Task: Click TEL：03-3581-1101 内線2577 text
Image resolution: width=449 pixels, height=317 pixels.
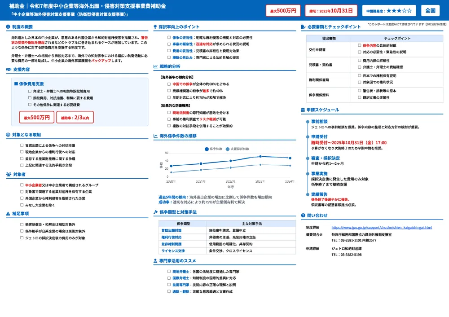Action: tap(354, 240)
